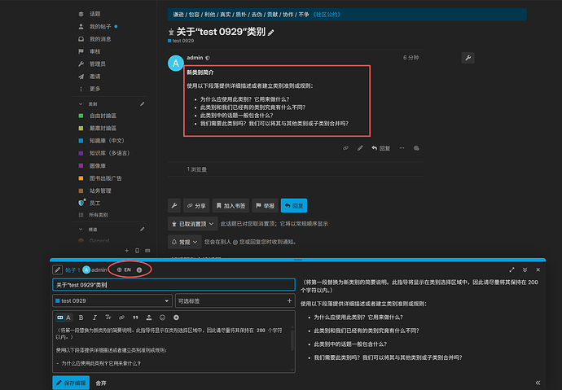The height and width of the screenshot is (390, 562).
Task: Select the green 自由討論區 category swatch
Action: pos(81,116)
